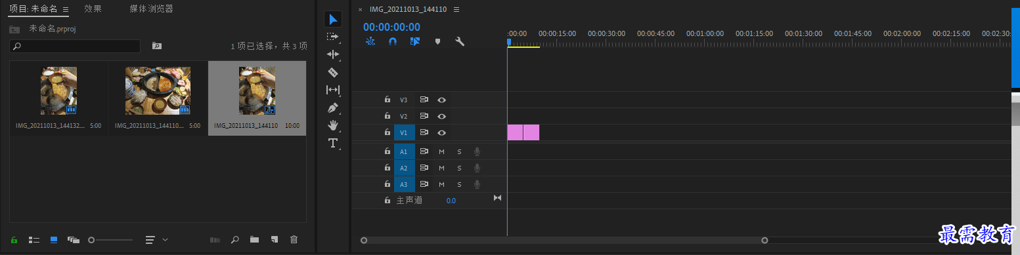
Task: Switch to 效果 tab
Action: [x=93, y=9]
